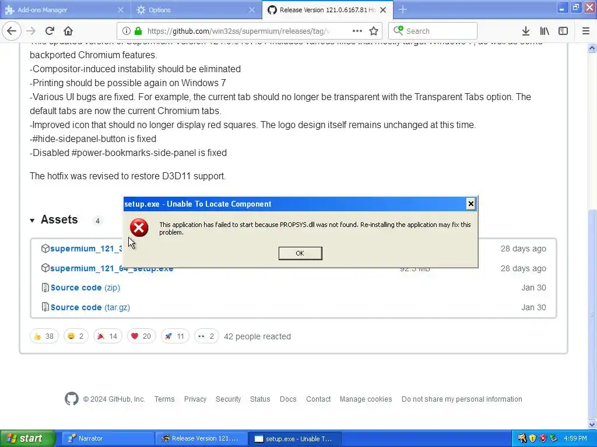
Task: Close the Unable To Locate Component dialog
Action: (470, 204)
